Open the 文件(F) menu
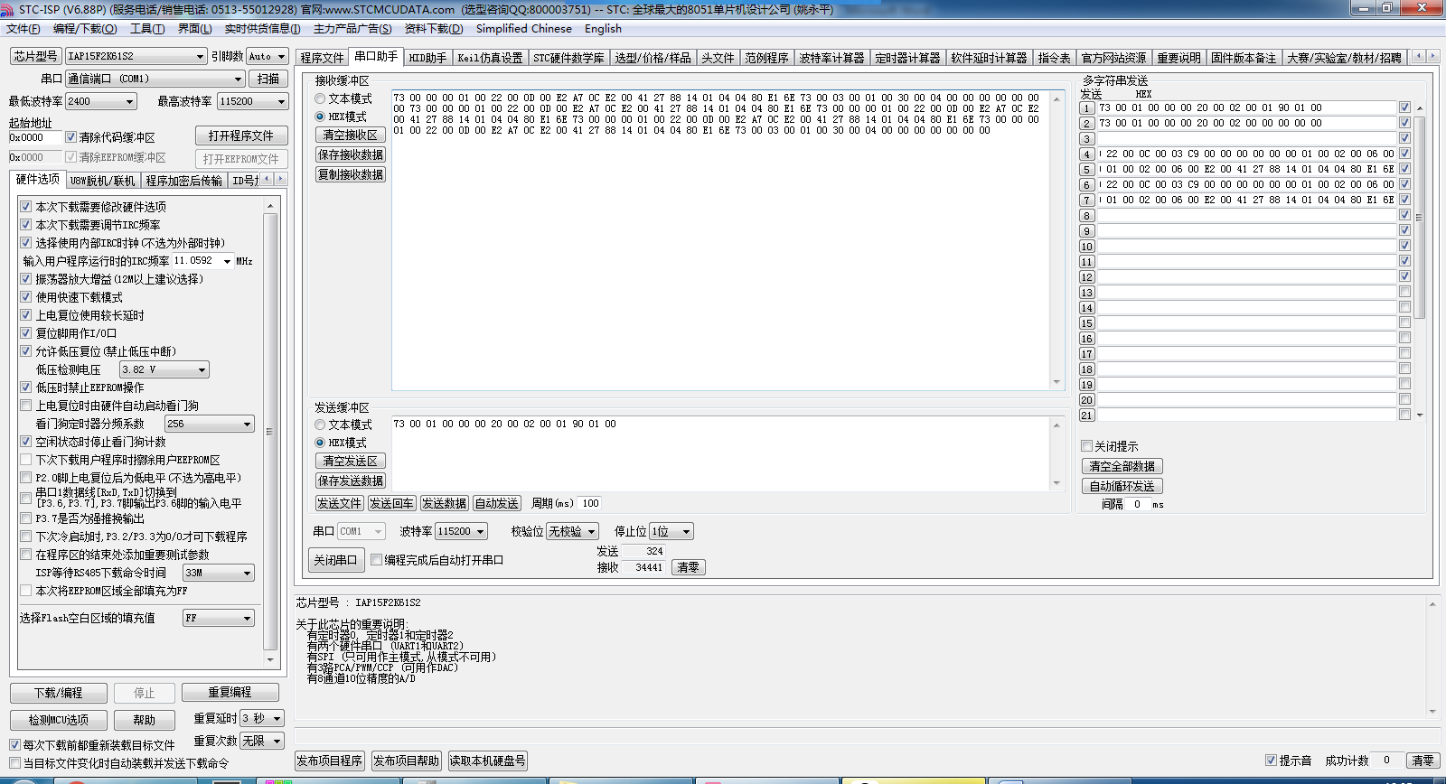 click(23, 28)
